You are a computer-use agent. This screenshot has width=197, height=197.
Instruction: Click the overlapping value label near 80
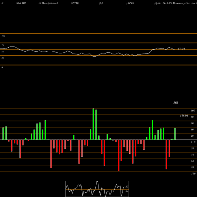click(x=184, y=116)
